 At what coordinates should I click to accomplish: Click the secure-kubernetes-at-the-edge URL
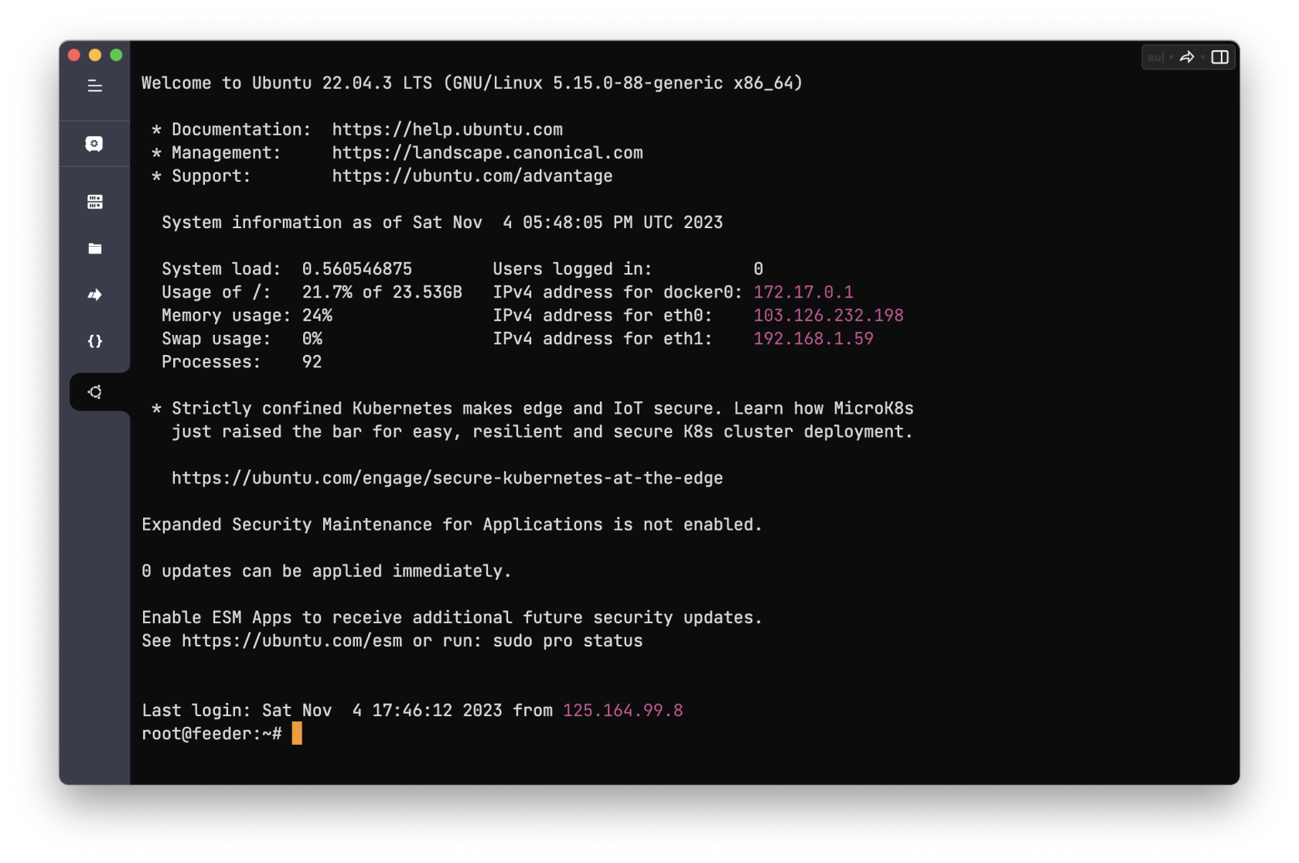(x=447, y=479)
